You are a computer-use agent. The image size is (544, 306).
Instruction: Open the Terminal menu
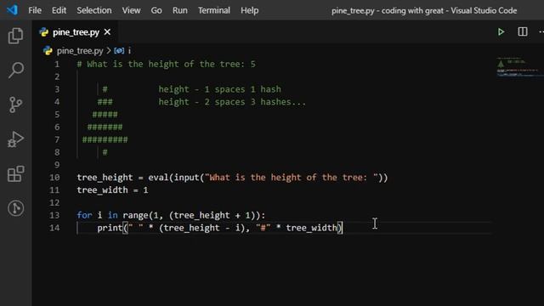tap(213, 10)
